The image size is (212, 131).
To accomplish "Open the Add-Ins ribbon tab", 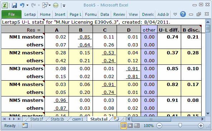I will pos(163,14).
